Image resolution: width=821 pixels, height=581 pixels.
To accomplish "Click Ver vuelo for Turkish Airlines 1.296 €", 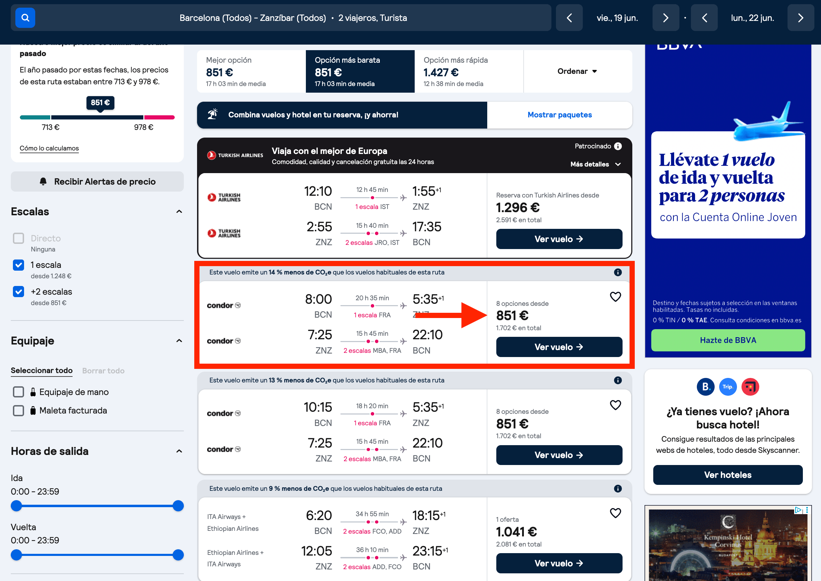I will [559, 239].
